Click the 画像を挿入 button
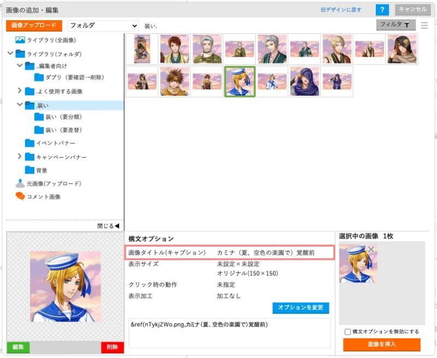Image resolution: width=437 pixels, height=358 pixels. (x=382, y=344)
